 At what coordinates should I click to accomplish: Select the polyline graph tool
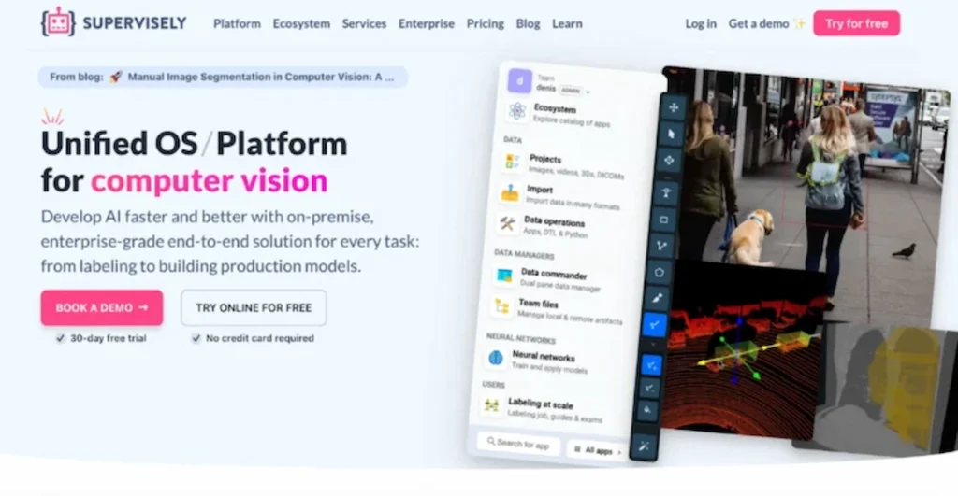661,246
